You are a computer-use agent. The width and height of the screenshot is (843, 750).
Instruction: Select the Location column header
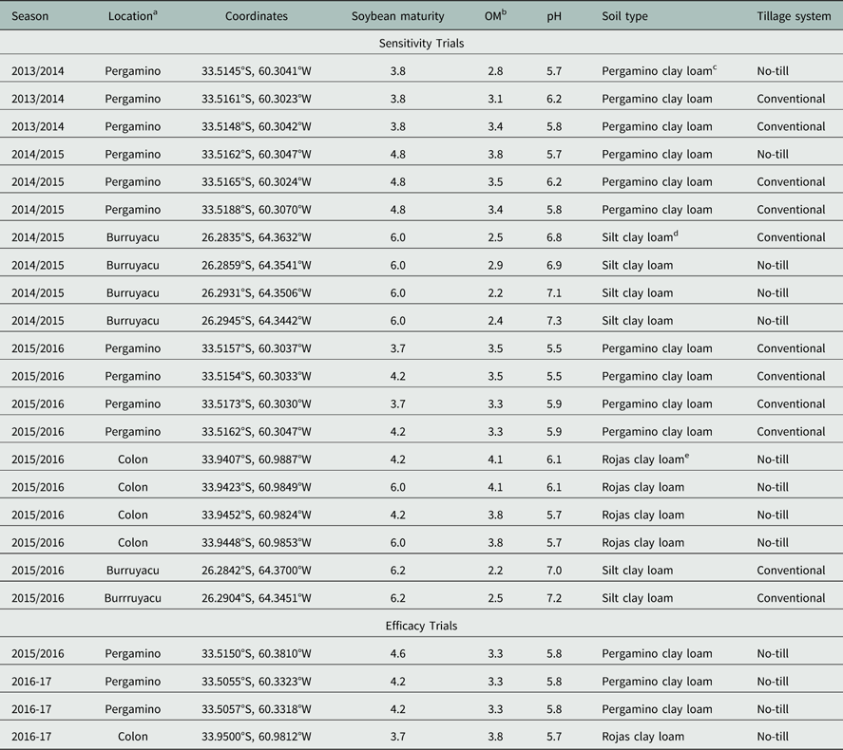coord(133,16)
